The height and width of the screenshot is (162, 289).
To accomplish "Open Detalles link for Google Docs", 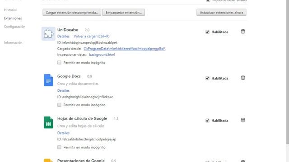I will point(63,90).
